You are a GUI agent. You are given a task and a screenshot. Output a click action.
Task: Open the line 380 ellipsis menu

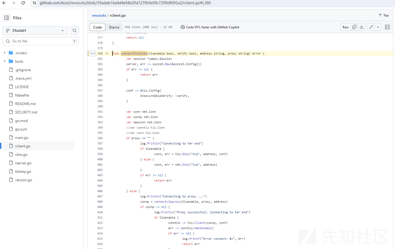click(93, 53)
